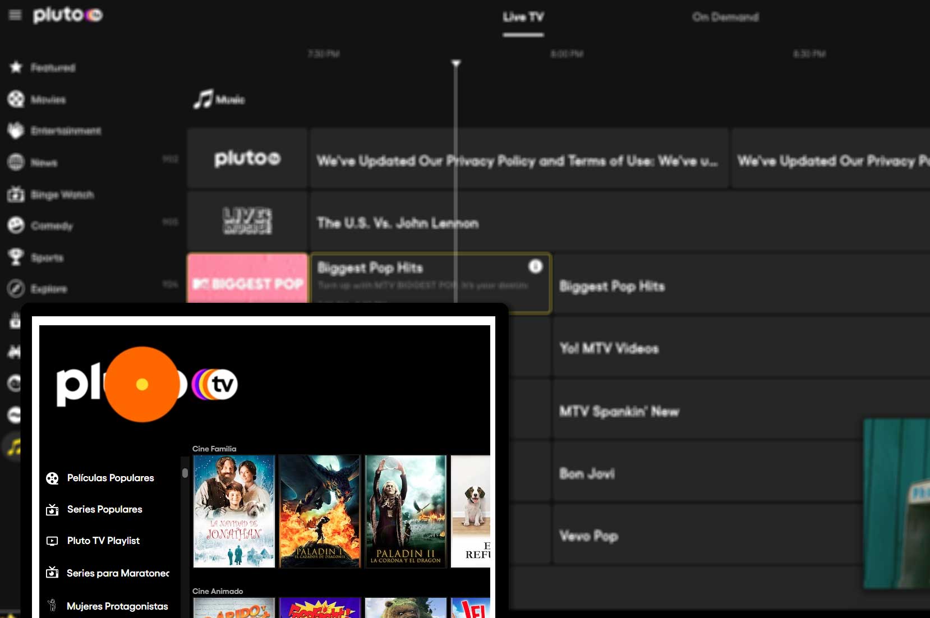Click the current time marker on timeline
Image resolution: width=930 pixels, height=618 pixels.
pos(456,63)
